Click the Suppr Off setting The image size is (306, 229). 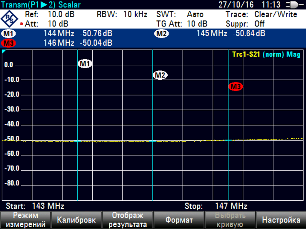(260, 24)
